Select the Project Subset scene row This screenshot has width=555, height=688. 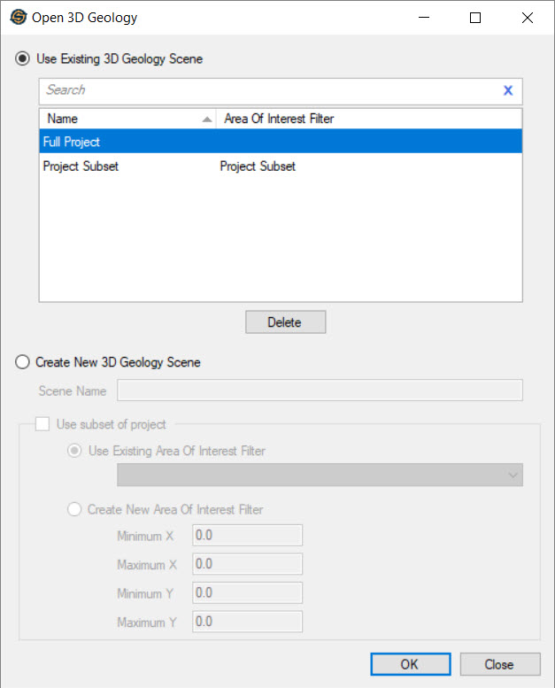click(280, 166)
